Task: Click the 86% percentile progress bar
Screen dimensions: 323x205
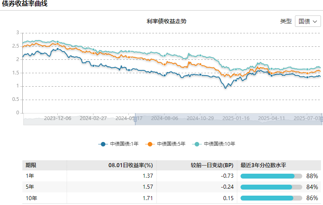Action: coord(271,198)
